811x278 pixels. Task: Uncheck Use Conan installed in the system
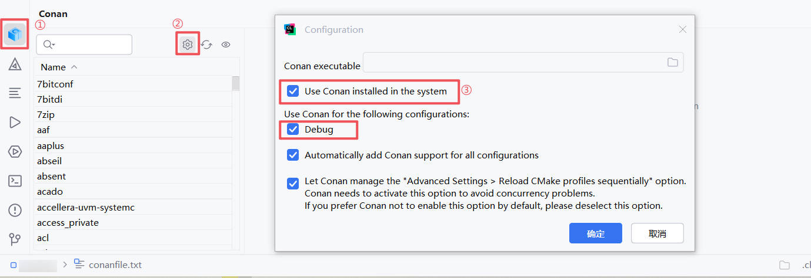[x=293, y=91]
